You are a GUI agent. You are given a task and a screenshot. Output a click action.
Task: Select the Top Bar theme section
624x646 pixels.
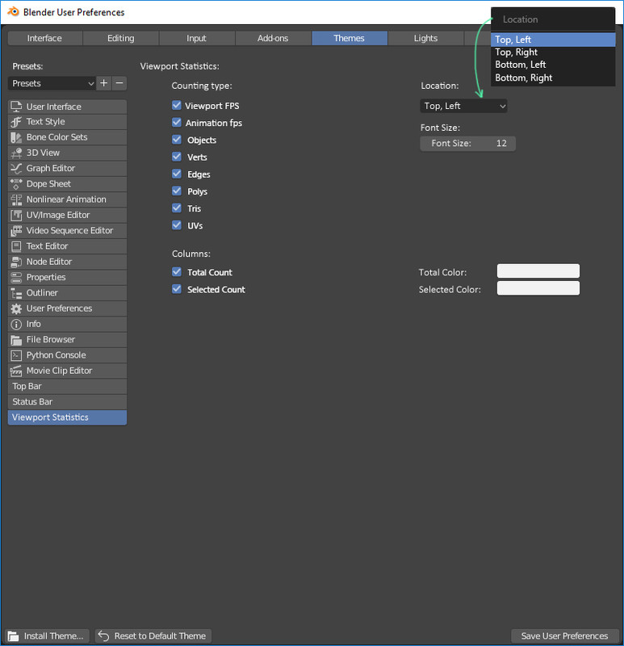67,387
